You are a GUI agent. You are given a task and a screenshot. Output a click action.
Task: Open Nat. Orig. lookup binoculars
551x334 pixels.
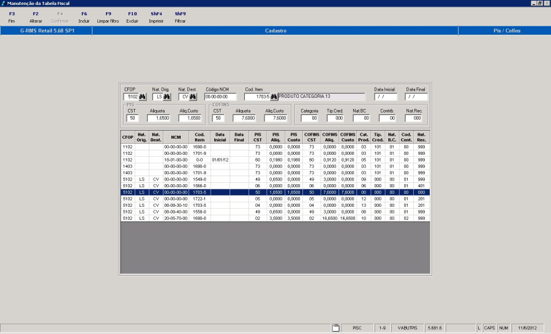click(168, 97)
